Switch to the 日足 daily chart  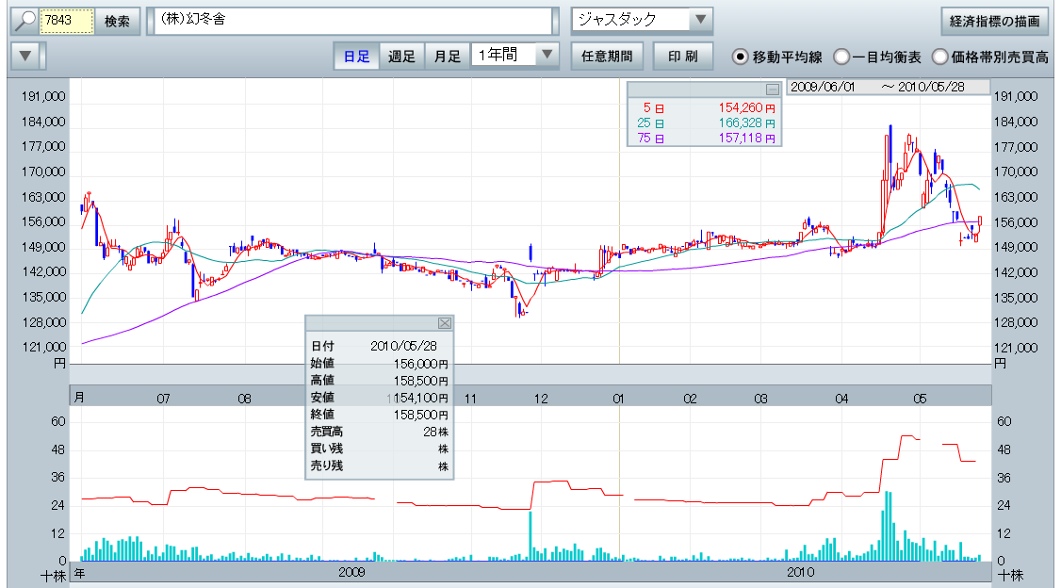point(356,56)
